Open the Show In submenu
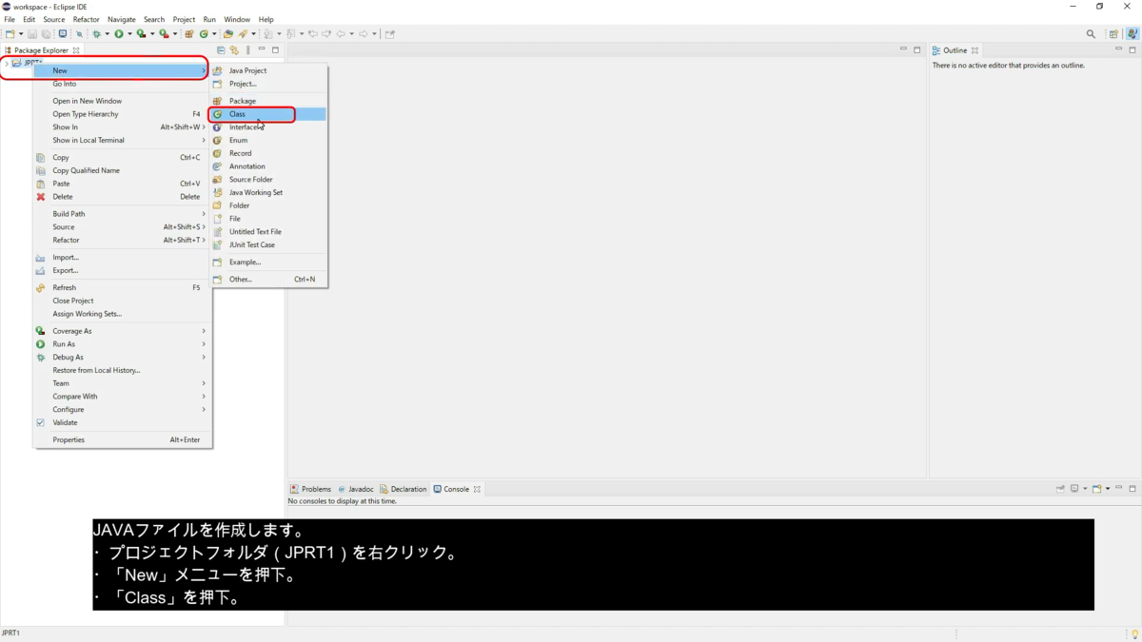The height and width of the screenshot is (642, 1142). (x=123, y=126)
